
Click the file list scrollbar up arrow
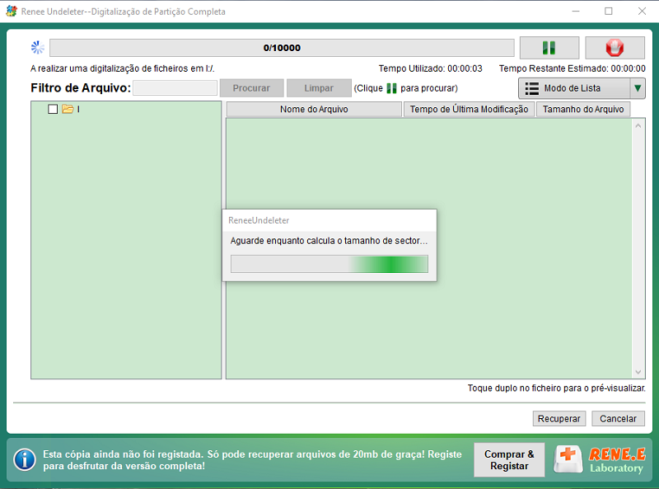click(638, 126)
